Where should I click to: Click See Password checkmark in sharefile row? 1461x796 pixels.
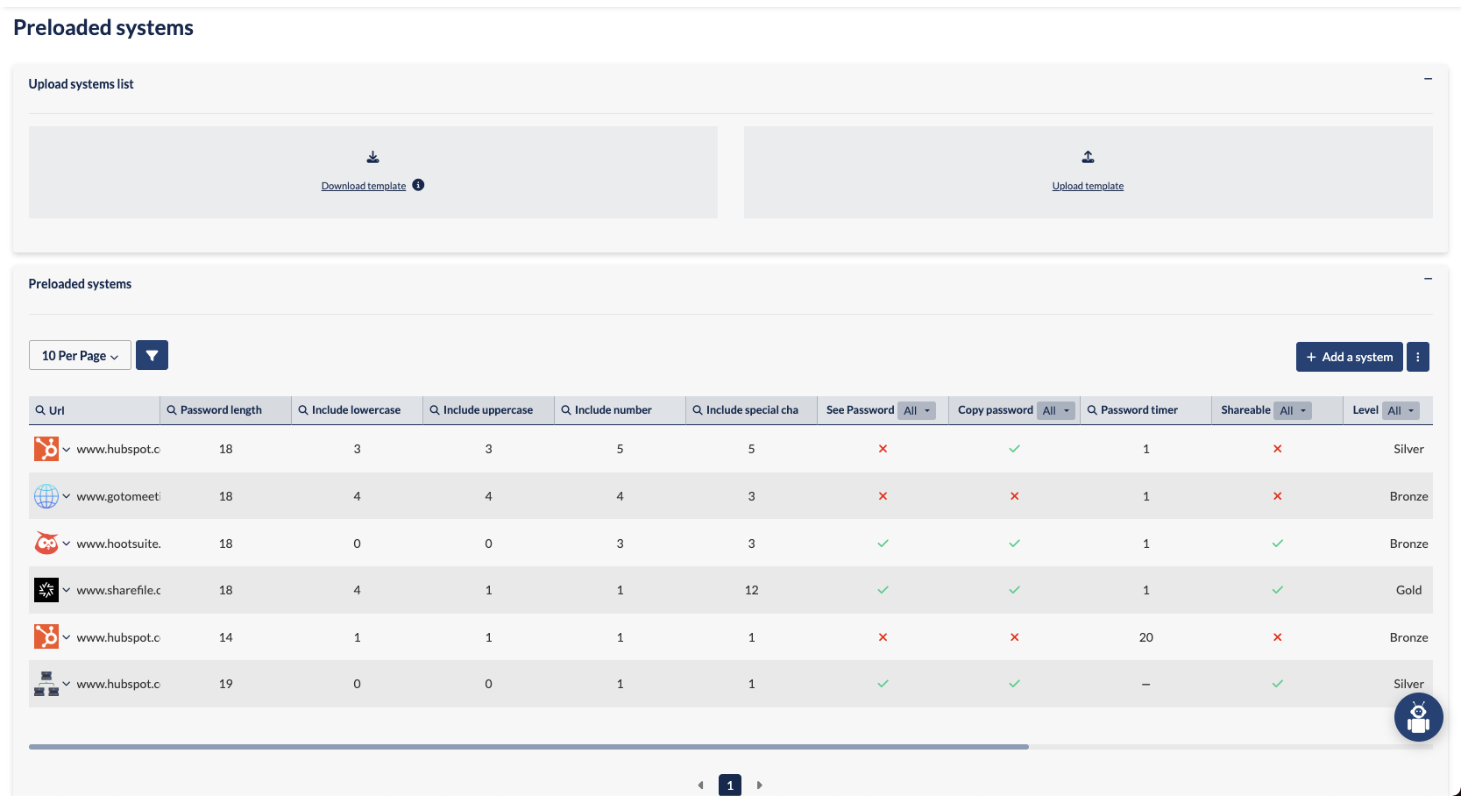pyautogui.click(x=883, y=590)
